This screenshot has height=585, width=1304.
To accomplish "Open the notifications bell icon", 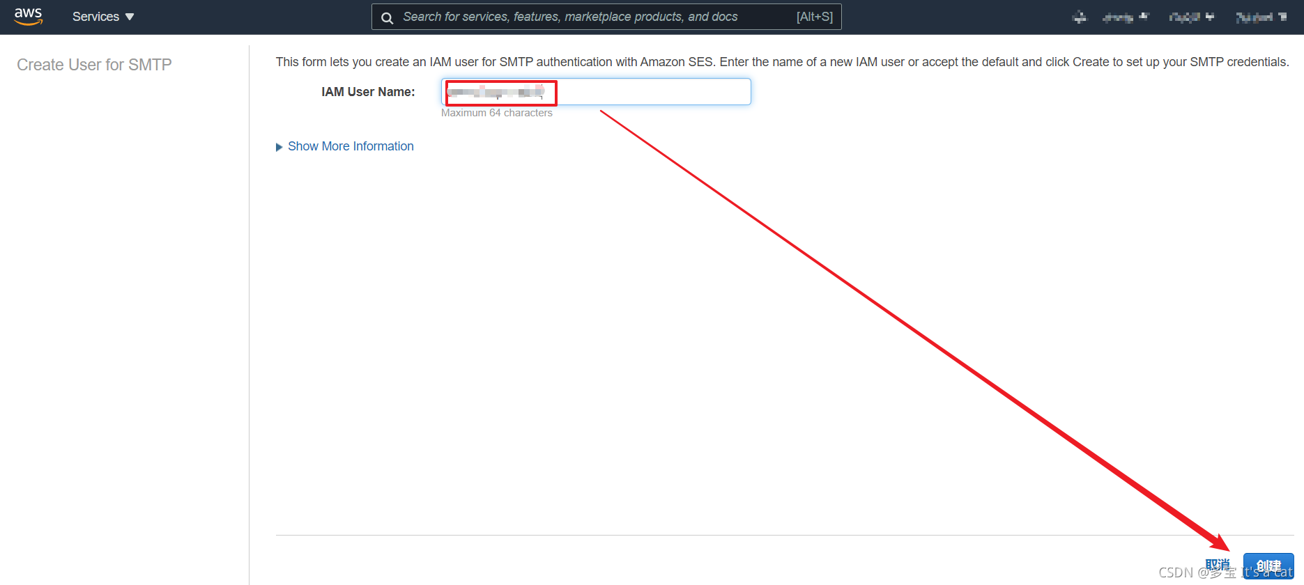I will [x=1080, y=17].
